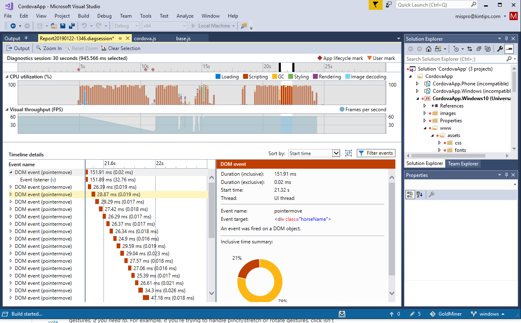Open the Debug menu
The width and height of the screenshot is (521, 323).
(104, 16)
